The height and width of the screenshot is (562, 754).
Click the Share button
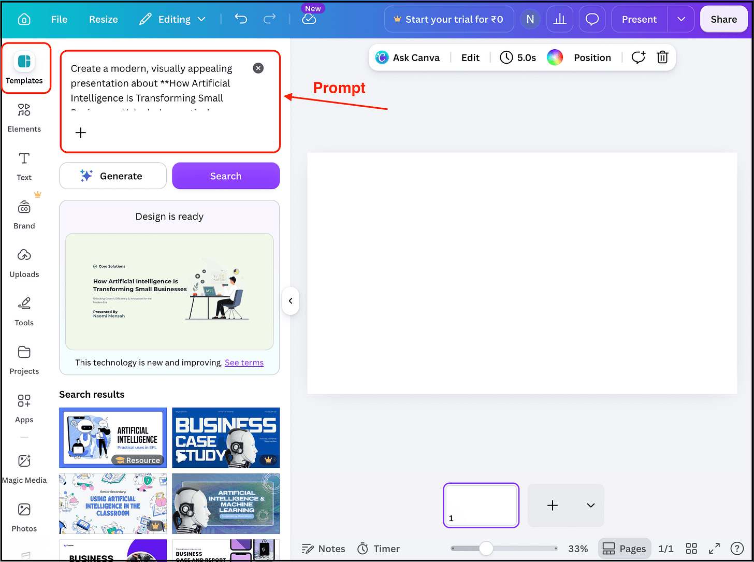click(723, 19)
